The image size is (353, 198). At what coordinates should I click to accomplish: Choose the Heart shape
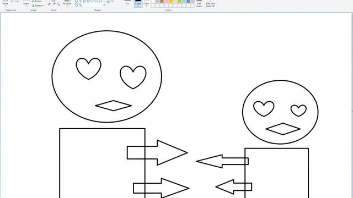(x=76, y=5)
